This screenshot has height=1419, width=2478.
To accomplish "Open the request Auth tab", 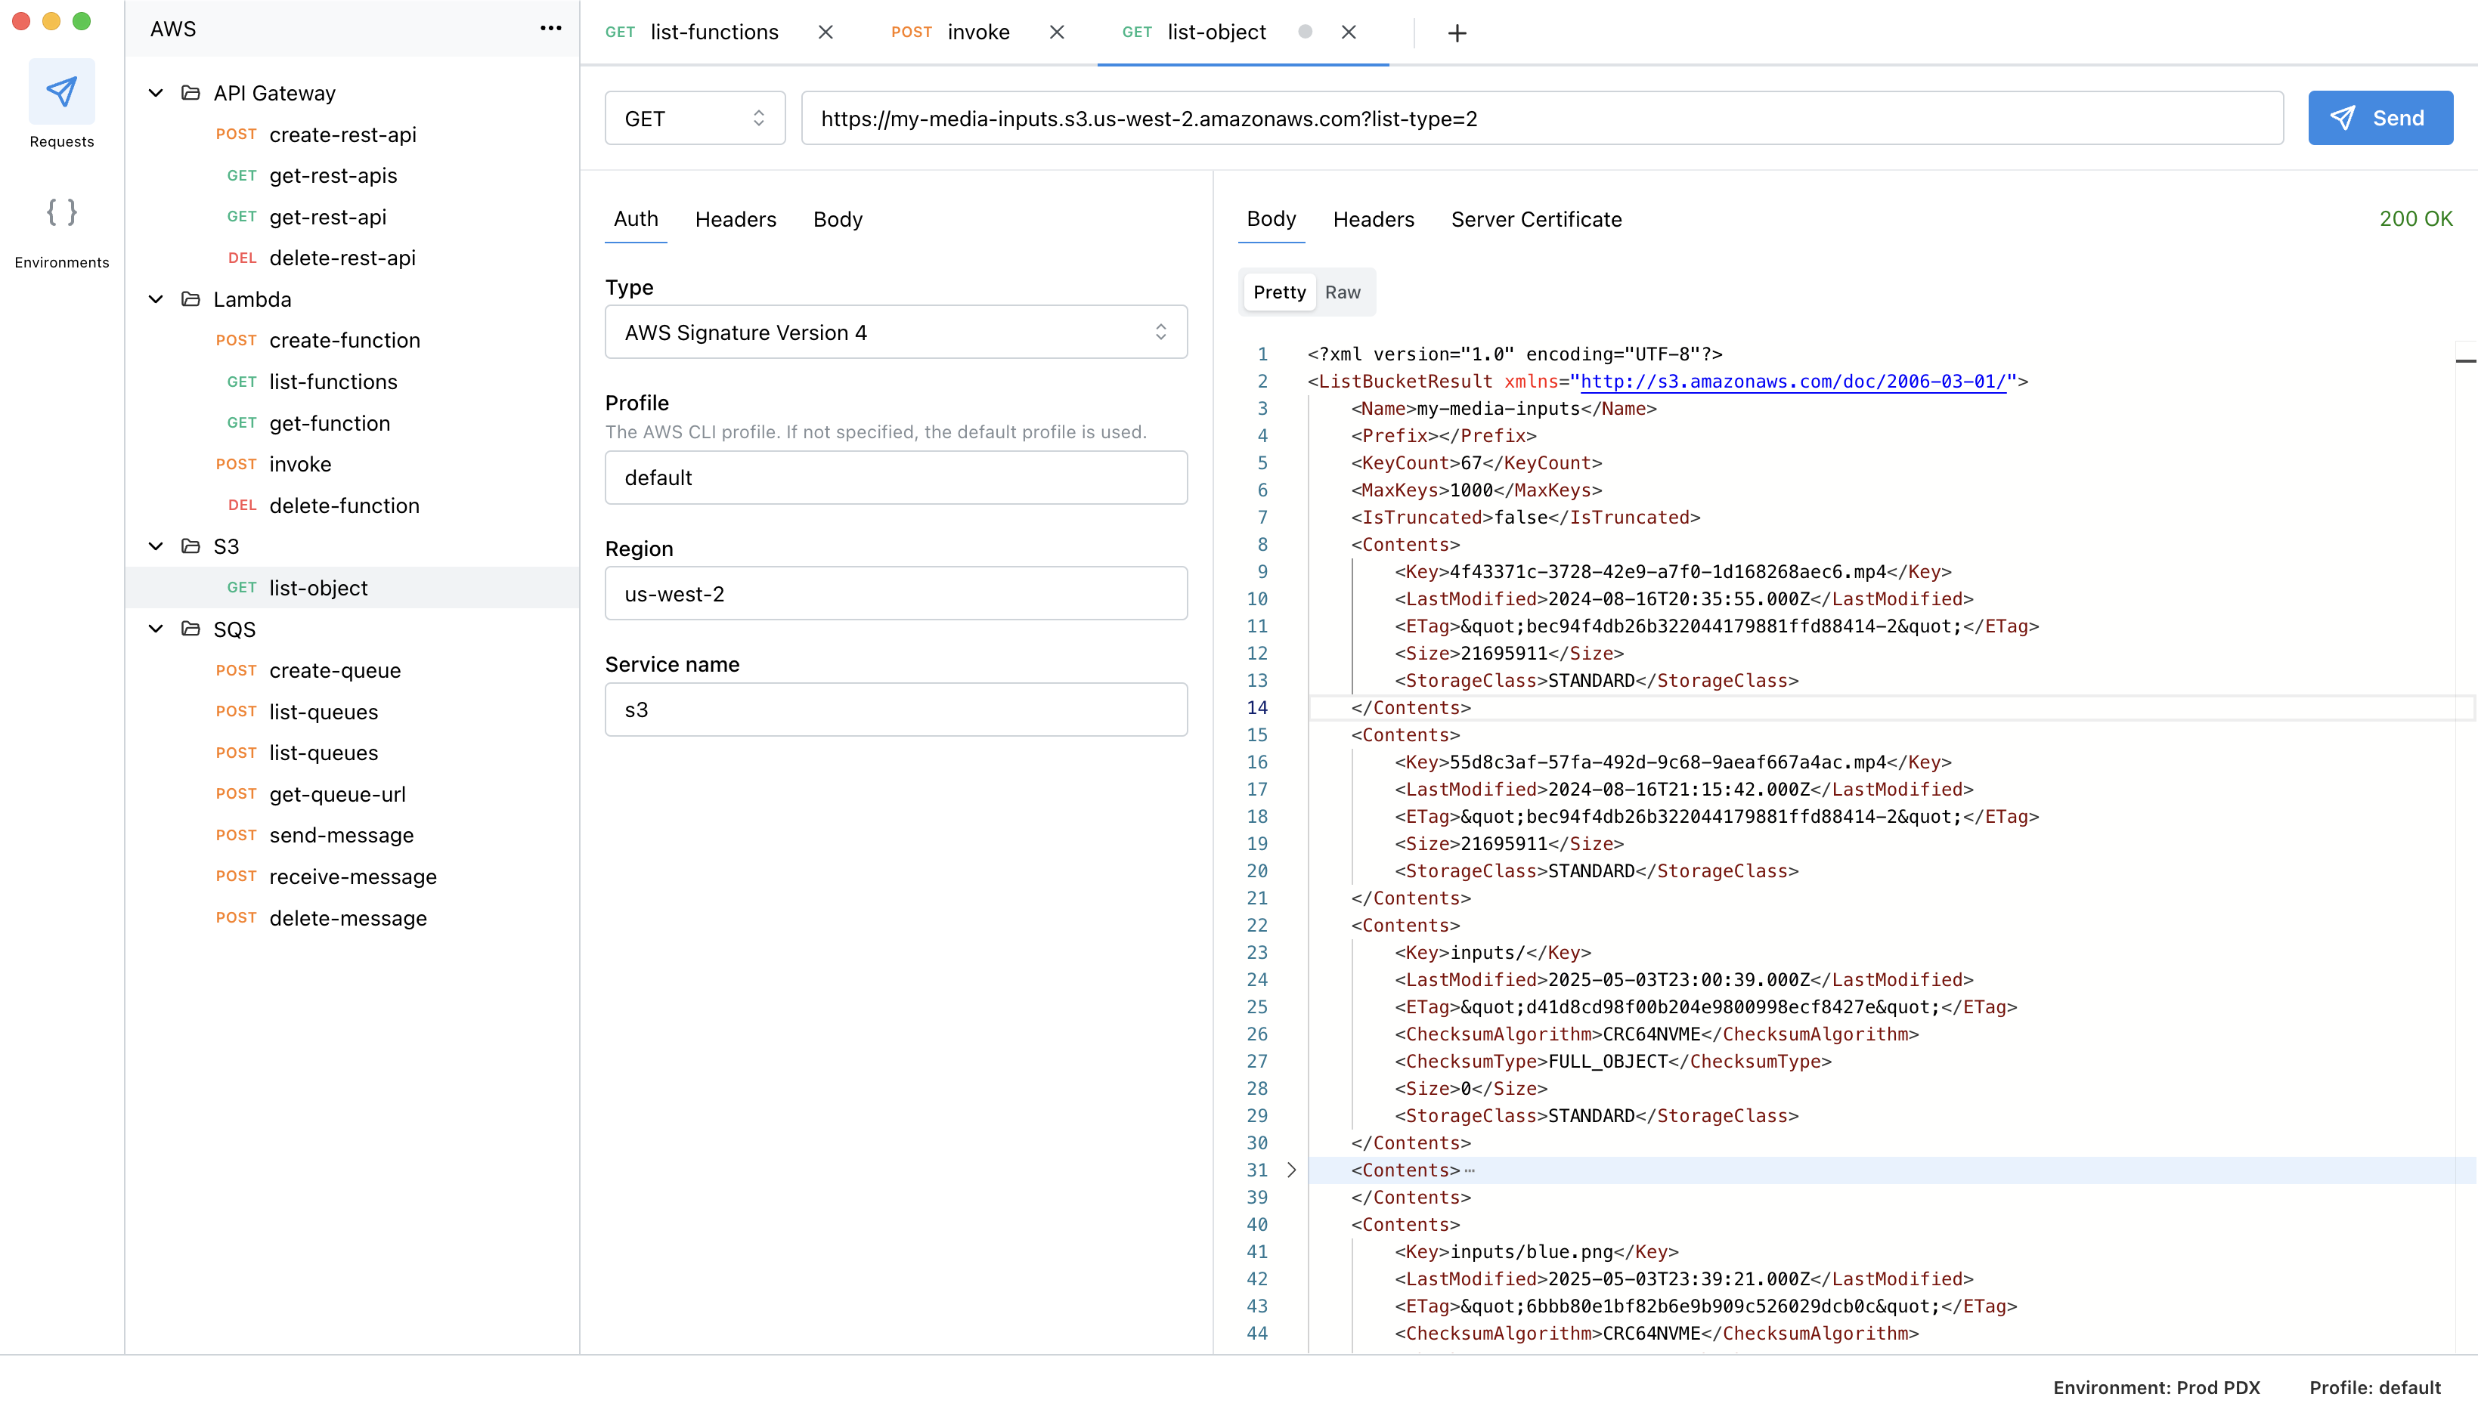I will [636, 219].
